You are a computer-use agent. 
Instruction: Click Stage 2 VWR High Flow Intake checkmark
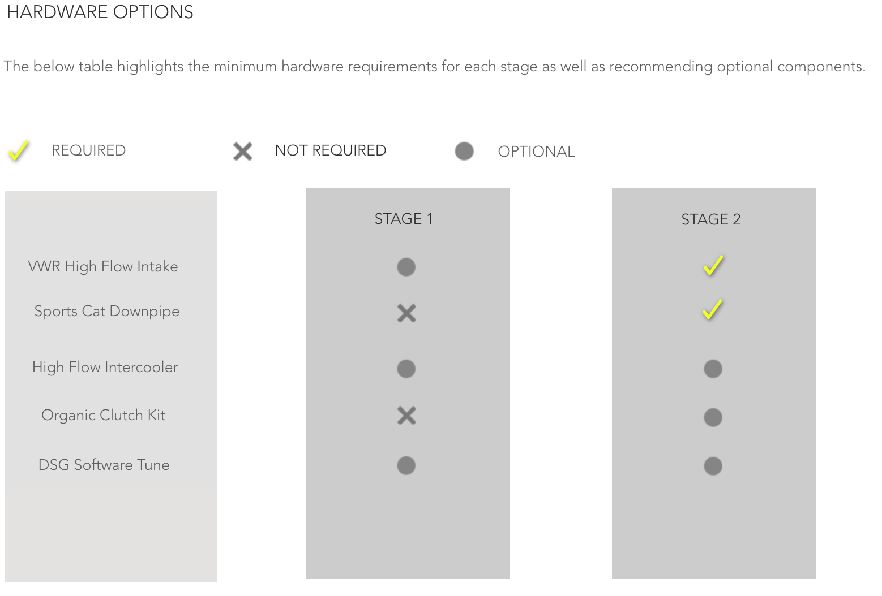[x=713, y=265]
